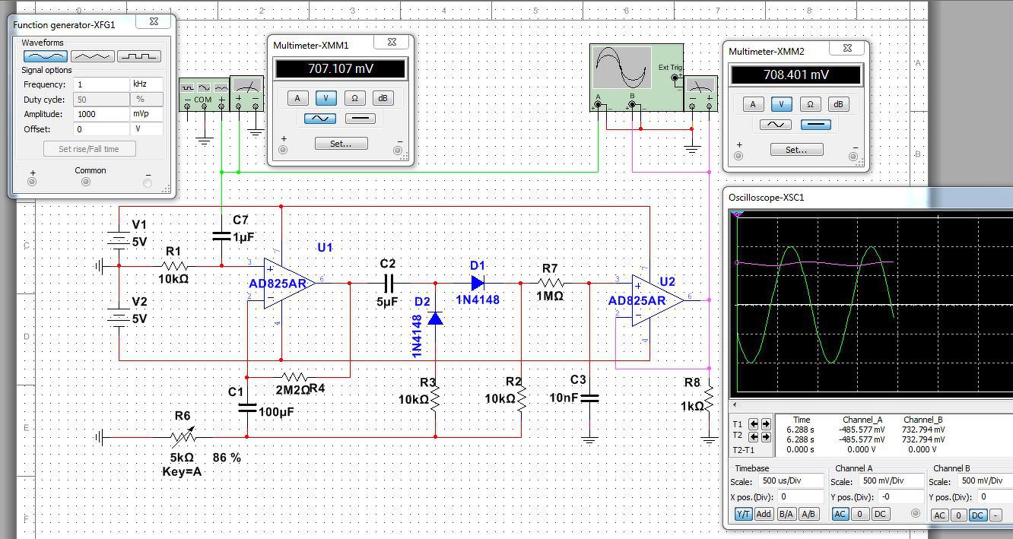The width and height of the screenshot is (1013, 539).
Task: Select Add display mode on oscilloscope
Action: (764, 514)
